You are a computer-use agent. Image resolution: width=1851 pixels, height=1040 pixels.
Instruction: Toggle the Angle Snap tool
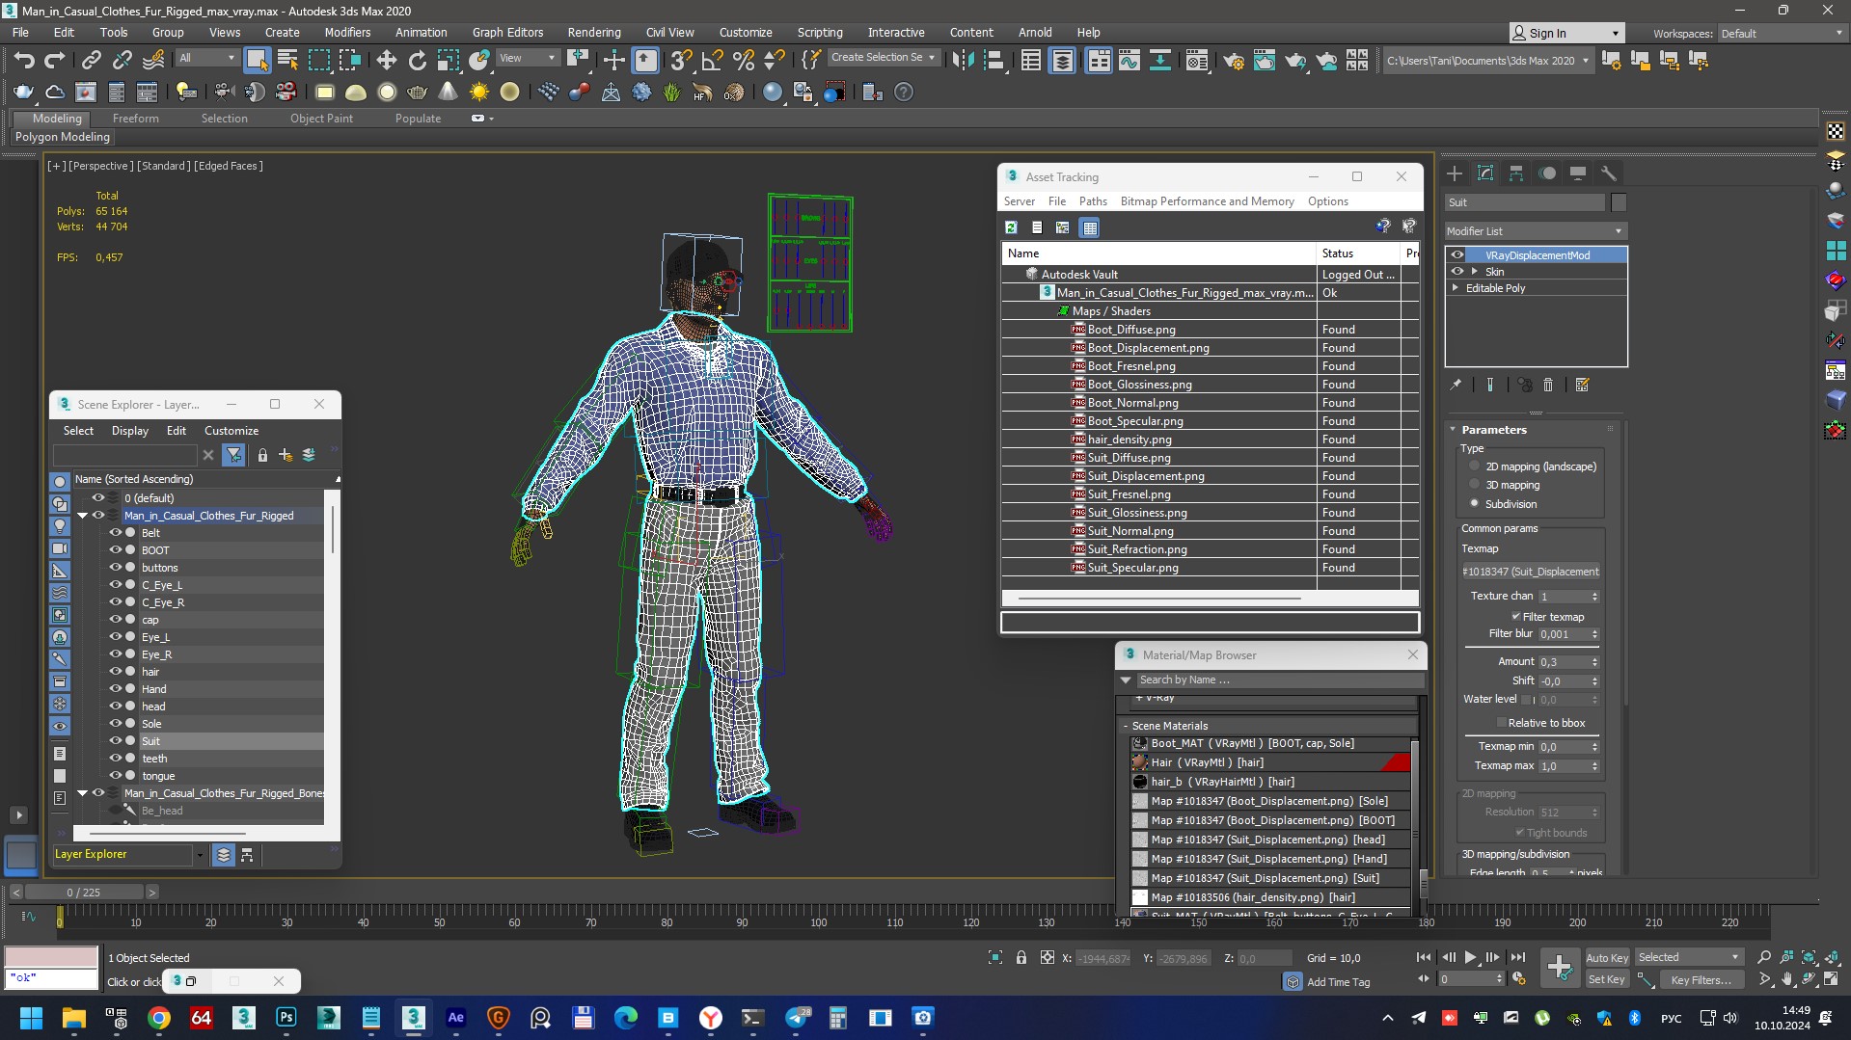click(x=712, y=61)
